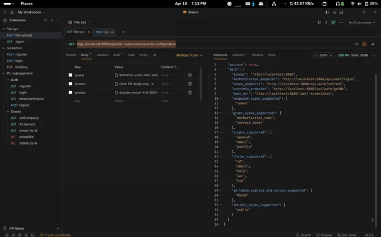This screenshot has height=237, width=381.
Task: Open the My Workspace switcher dropdown
Action: tap(31, 12)
